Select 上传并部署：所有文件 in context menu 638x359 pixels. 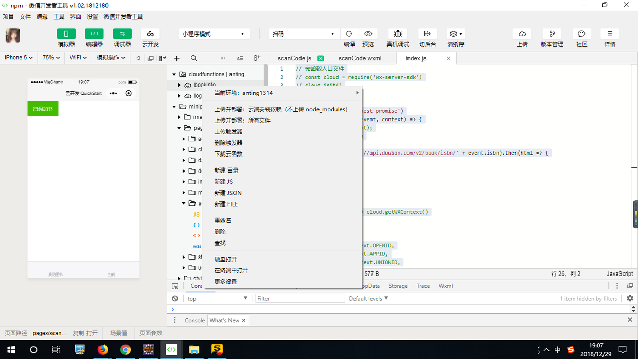282,121
